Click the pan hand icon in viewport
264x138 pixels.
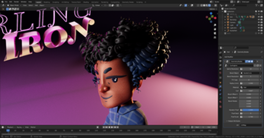click(x=215, y=29)
